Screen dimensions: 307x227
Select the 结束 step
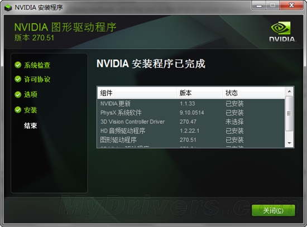pos(31,125)
